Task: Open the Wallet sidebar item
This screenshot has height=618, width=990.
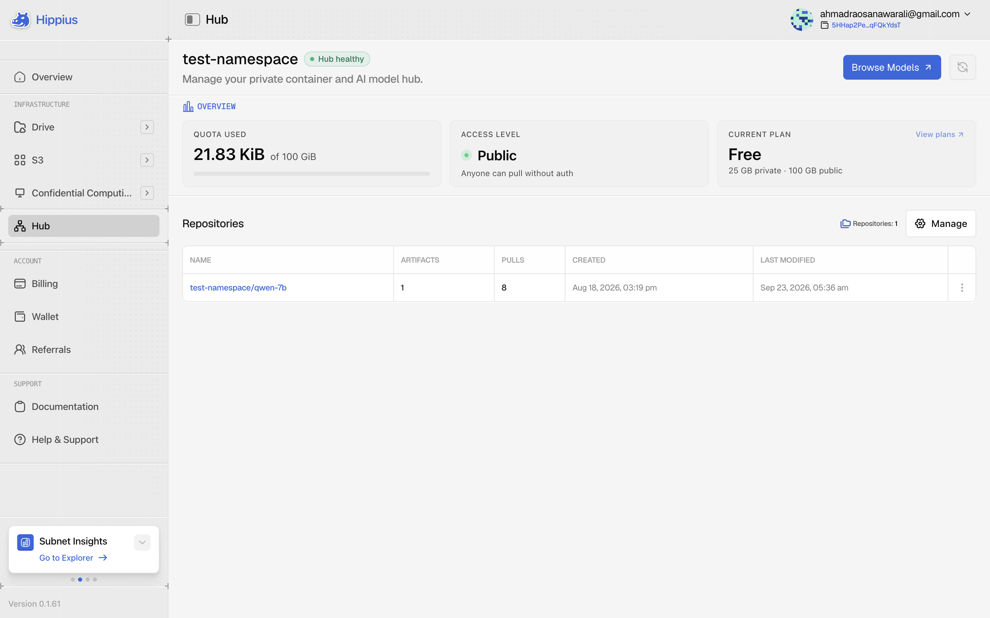Action: coord(84,317)
